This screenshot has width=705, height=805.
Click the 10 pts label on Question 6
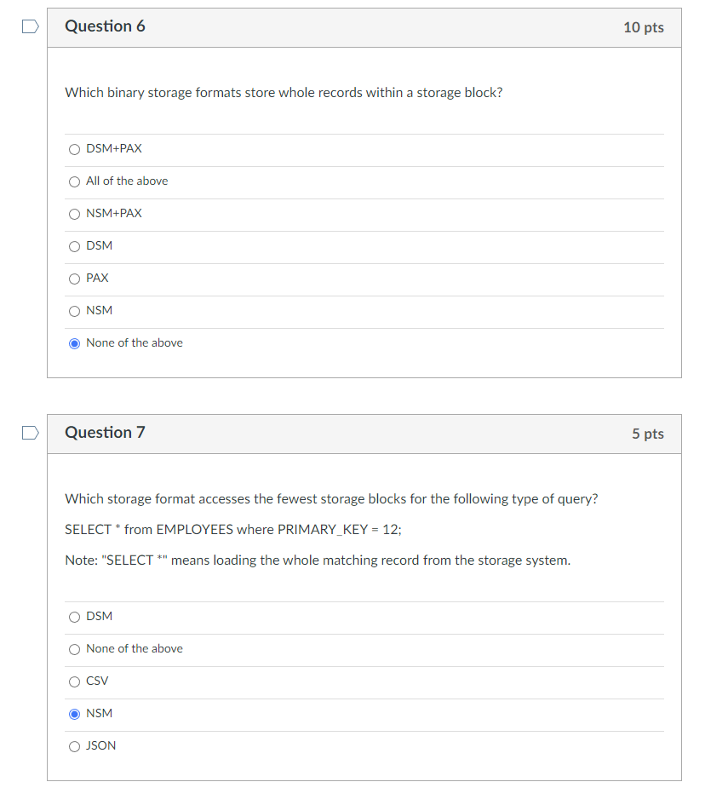point(644,26)
